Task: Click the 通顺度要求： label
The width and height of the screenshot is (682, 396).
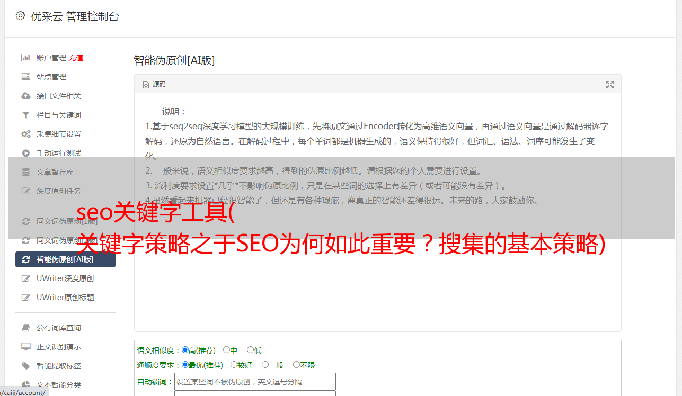Action: pos(159,365)
